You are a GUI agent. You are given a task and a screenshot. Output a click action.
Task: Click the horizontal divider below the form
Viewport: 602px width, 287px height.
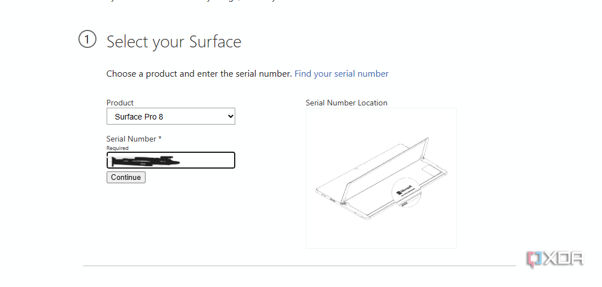[299, 266]
